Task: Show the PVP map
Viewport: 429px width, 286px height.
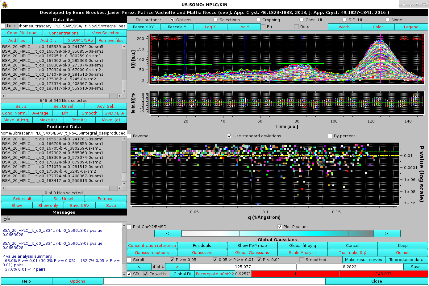Action: click(252, 245)
